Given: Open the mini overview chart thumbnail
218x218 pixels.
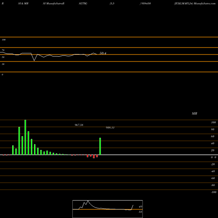Looking at the screenshot, I should coord(108,209).
